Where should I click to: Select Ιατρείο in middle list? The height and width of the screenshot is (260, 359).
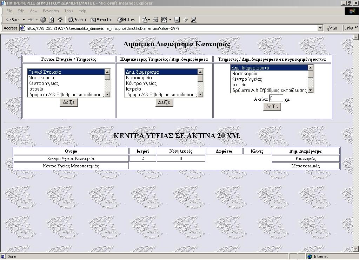(x=161, y=89)
